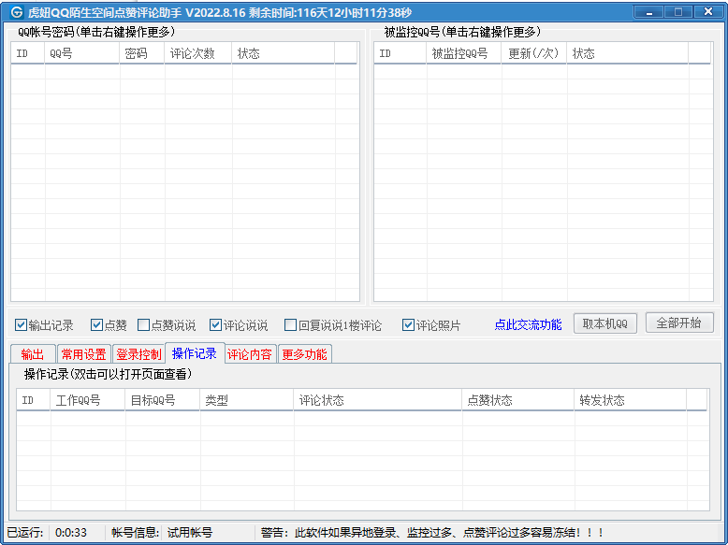
Task: Click the 操作记录(双击可以打开页面查看) label
Action: click(109, 374)
